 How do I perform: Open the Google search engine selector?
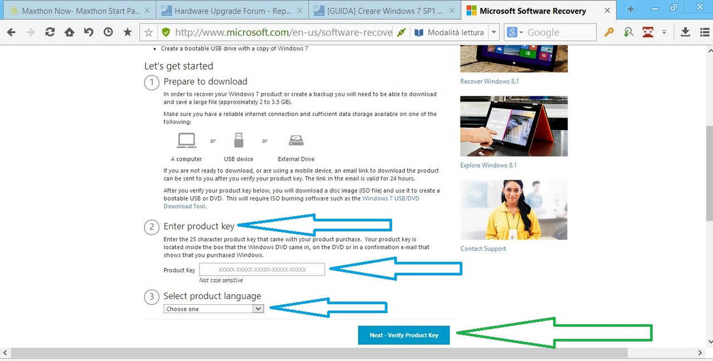click(x=515, y=32)
